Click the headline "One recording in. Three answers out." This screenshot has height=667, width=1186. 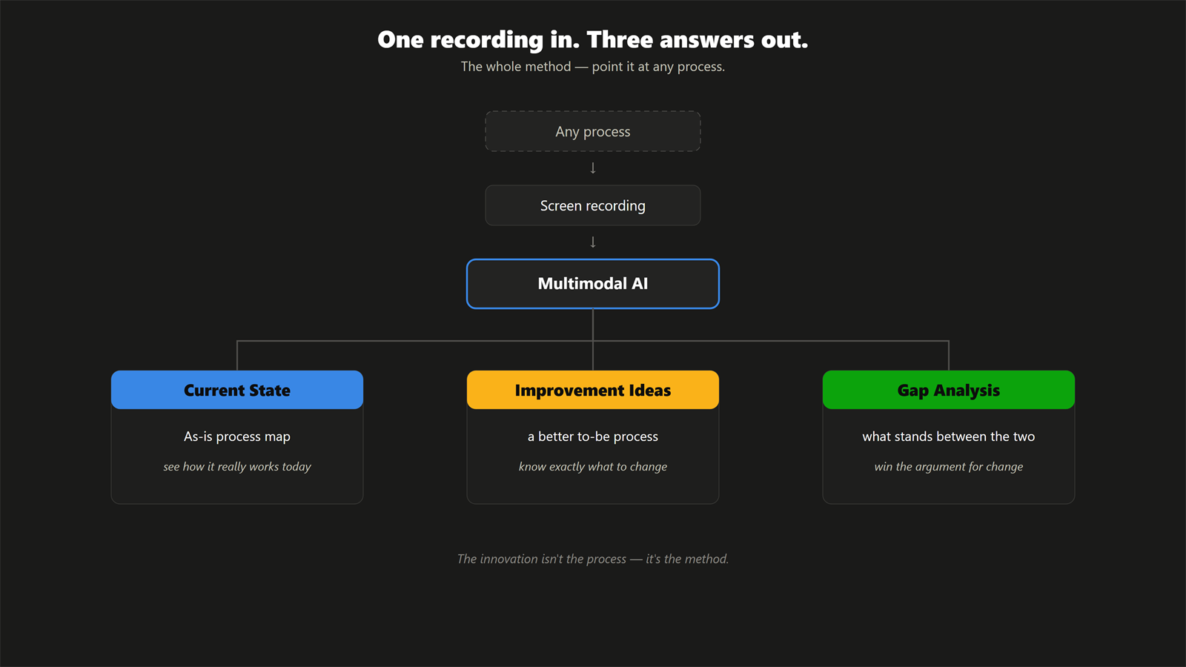point(593,39)
